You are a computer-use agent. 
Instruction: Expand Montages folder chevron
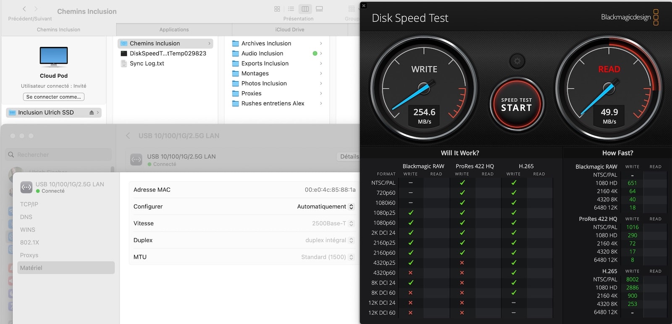321,73
